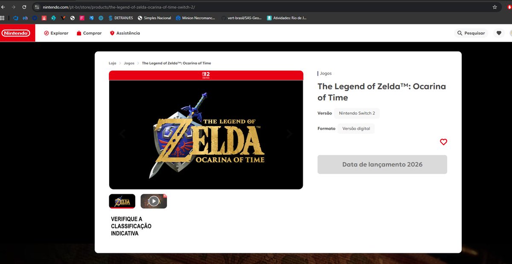Image resolution: width=512 pixels, height=264 pixels.
Task: Select Versão digital format option
Action: [356, 129]
